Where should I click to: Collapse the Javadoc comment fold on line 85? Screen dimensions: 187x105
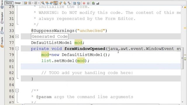tap(17, 91)
